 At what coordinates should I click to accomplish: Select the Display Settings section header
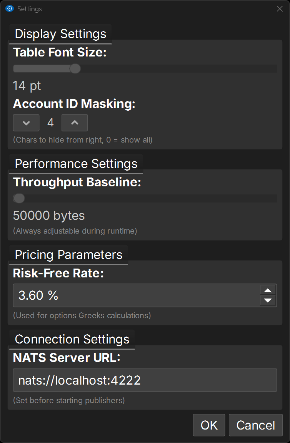[x=60, y=34]
